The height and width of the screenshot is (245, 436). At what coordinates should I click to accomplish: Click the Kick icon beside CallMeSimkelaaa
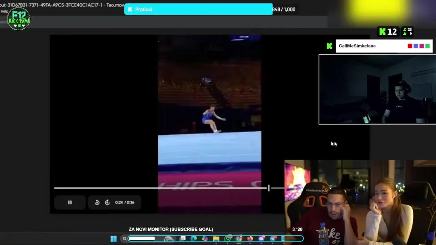point(329,46)
